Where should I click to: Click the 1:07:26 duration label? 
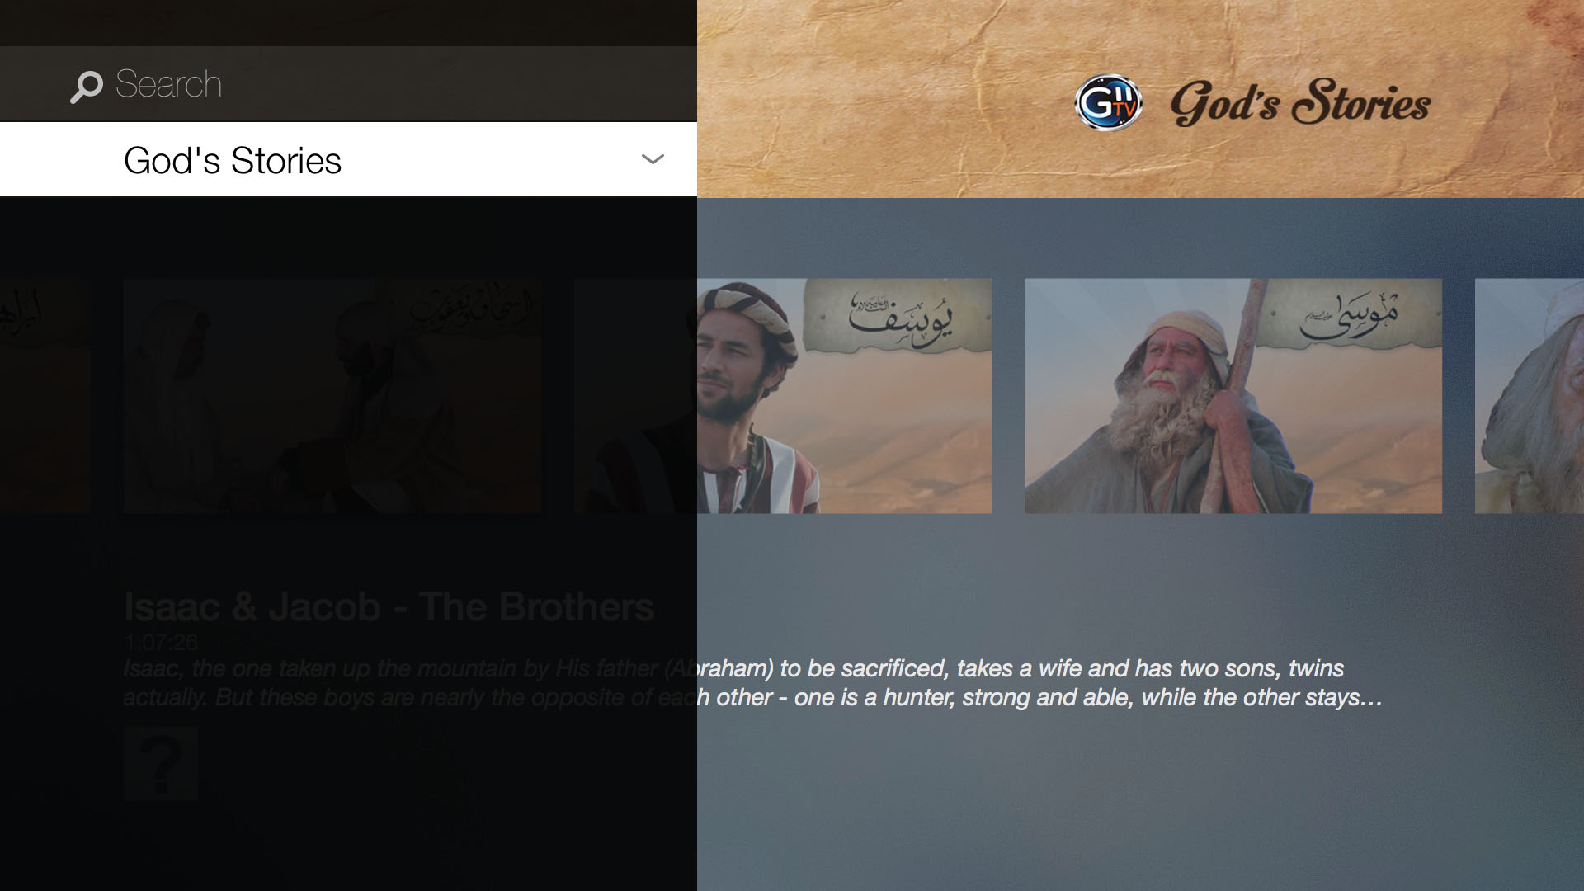[161, 642]
